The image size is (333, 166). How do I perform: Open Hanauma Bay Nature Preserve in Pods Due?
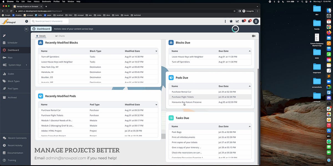click(210, 102)
